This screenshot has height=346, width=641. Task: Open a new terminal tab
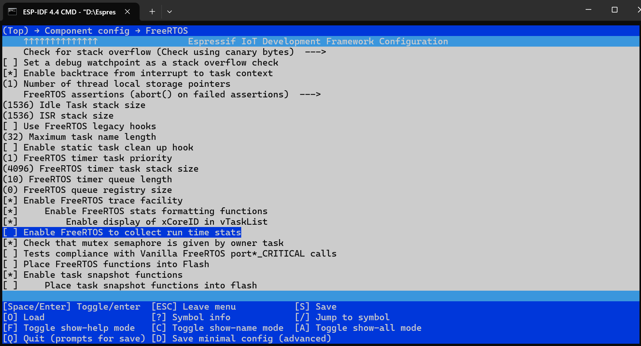tap(152, 12)
